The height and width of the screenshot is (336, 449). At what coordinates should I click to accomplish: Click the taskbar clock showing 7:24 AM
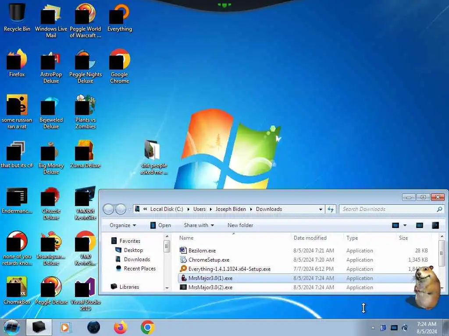pyautogui.click(x=427, y=328)
